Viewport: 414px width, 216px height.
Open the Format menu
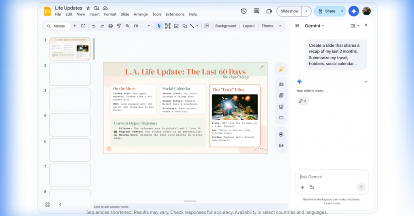tap(110, 14)
